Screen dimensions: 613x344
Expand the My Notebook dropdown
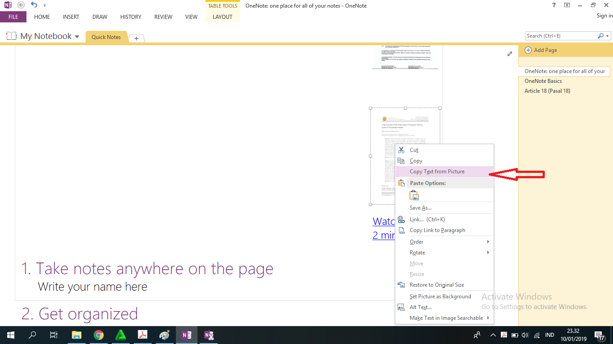coord(77,37)
